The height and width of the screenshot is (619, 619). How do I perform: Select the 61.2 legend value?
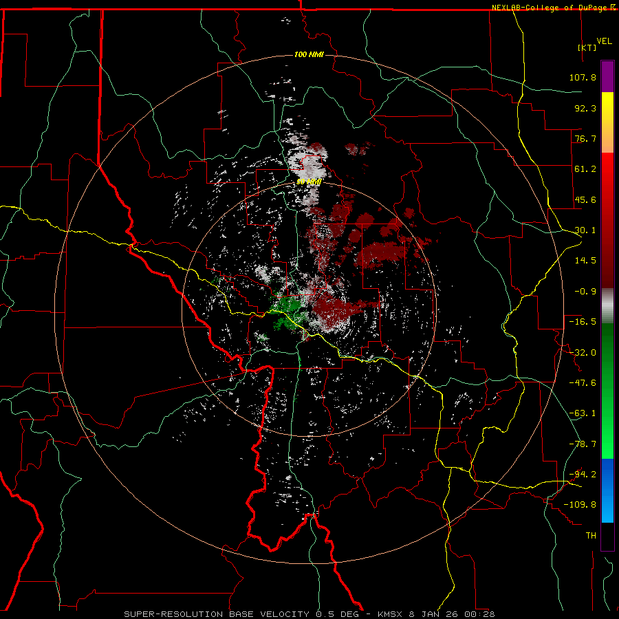(585, 169)
